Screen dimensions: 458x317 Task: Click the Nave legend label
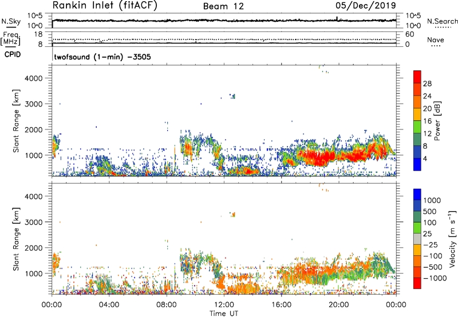(x=436, y=40)
